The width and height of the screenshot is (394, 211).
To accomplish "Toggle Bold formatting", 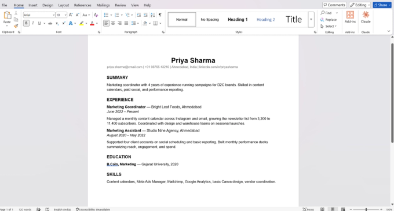I will 26,23.
